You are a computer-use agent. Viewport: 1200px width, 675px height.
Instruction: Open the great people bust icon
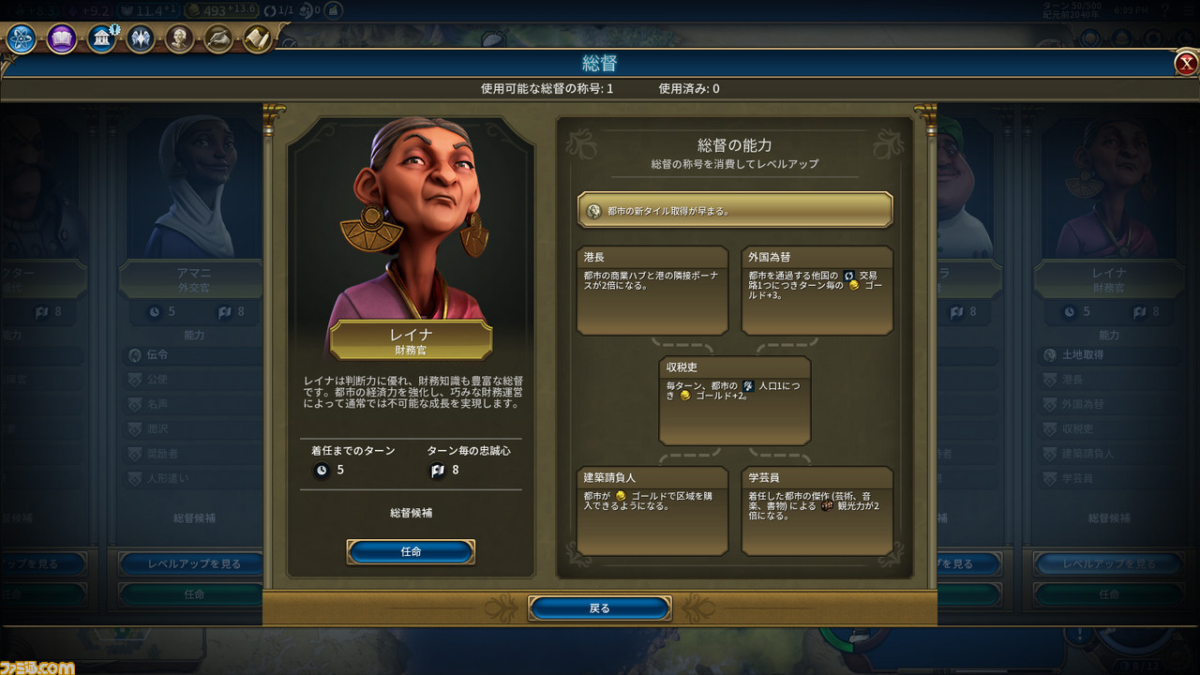179,38
